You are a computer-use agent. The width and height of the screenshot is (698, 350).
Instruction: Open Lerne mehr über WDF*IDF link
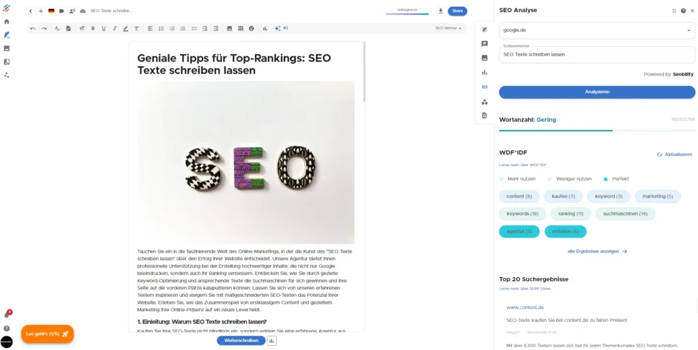[523, 165]
